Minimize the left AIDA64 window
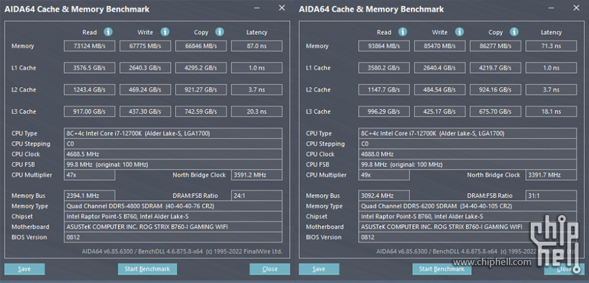The width and height of the screenshot is (589, 283). point(257,8)
